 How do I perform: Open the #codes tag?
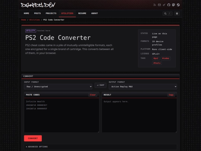(166, 59)
